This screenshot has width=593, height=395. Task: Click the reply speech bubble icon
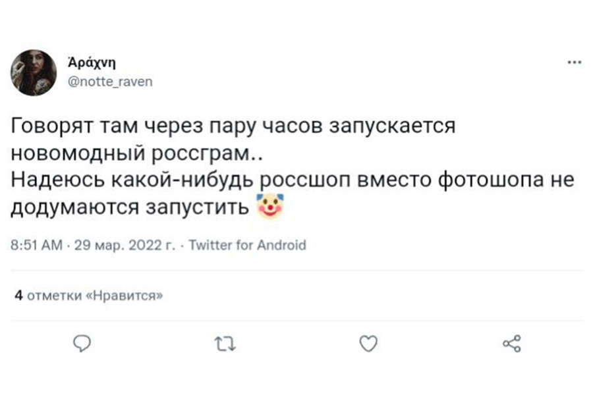(81, 343)
